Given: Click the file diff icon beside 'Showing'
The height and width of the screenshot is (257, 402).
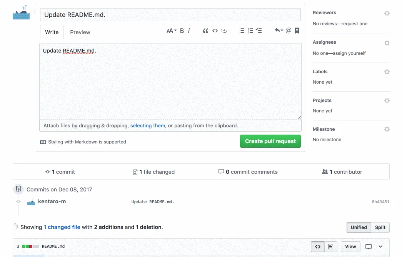Looking at the screenshot, I should (x=15, y=227).
